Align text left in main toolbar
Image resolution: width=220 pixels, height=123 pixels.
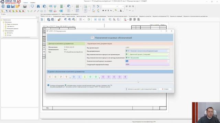point(127,6)
